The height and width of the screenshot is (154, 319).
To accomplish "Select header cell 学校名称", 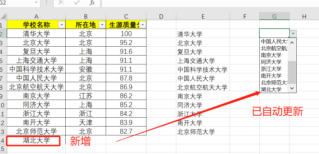I will pyautogui.click(x=36, y=25).
